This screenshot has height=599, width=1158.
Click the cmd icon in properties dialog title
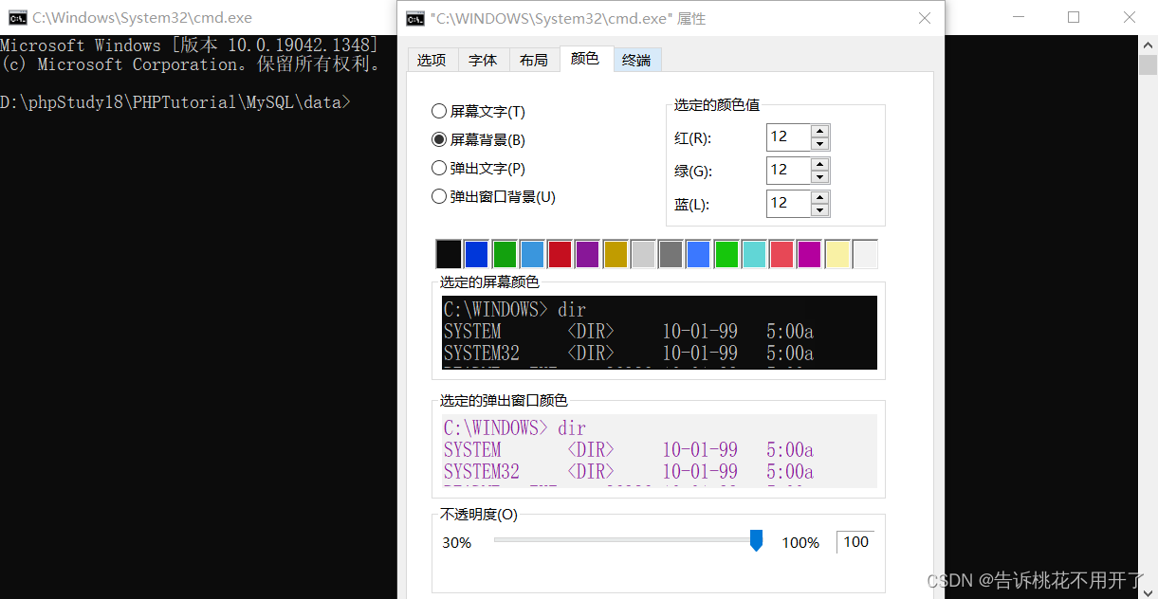pos(414,18)
